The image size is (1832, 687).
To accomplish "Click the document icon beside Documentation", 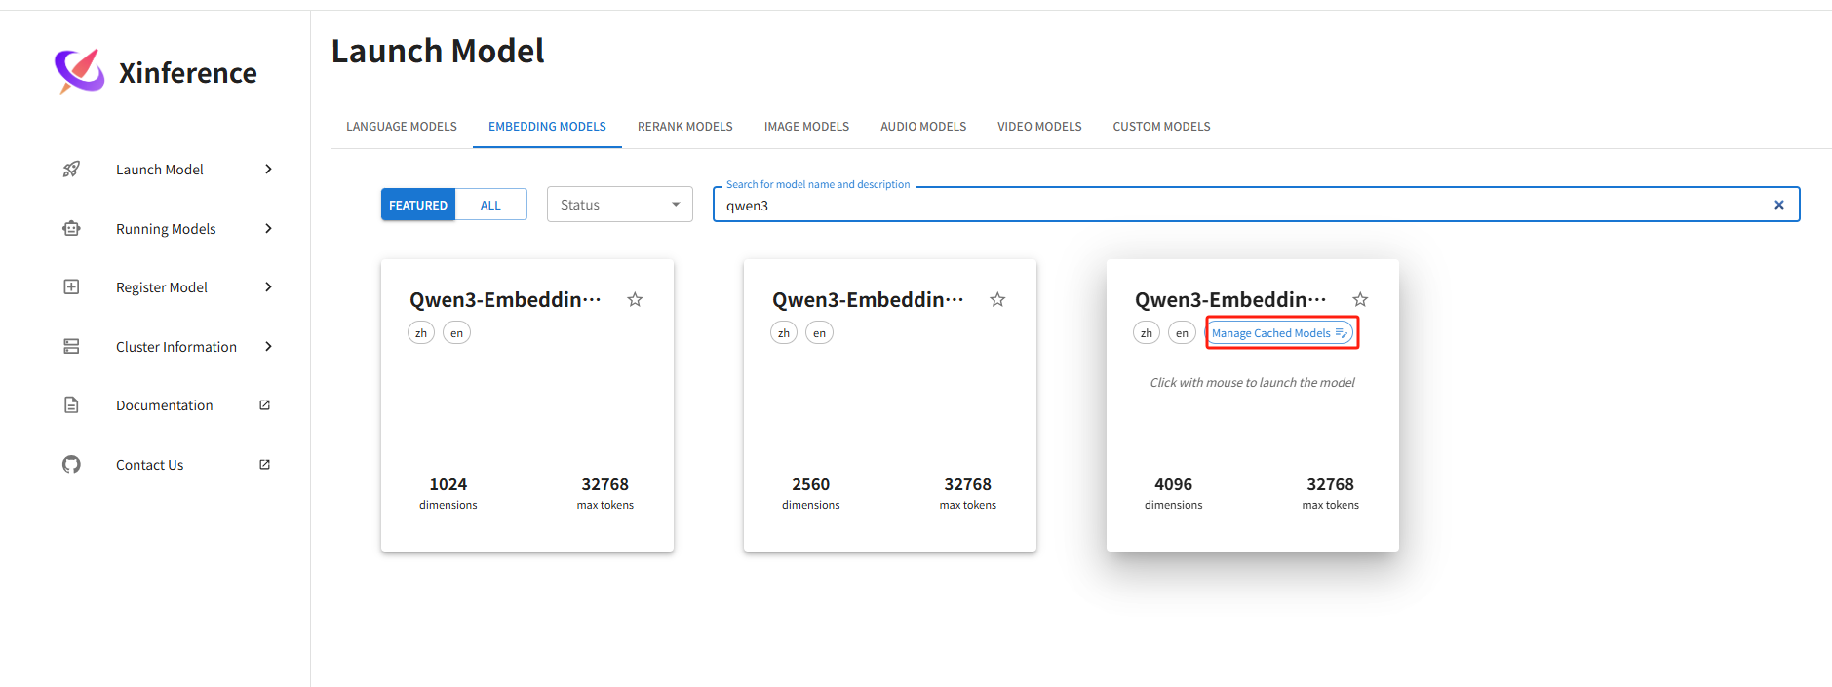I will click(71, 405).
